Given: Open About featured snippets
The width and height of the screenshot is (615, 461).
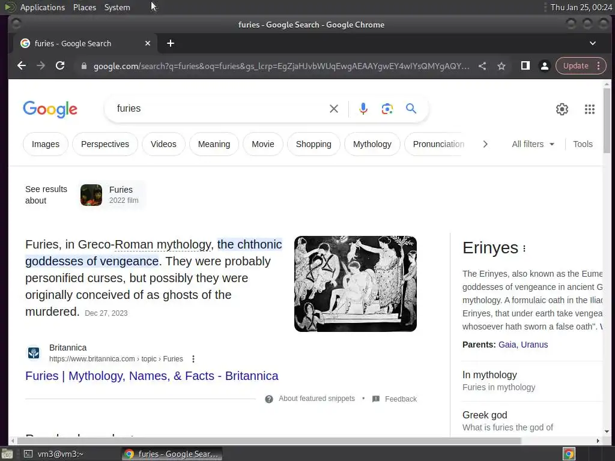Looking at the screenshot, I should (x=317, y=399).
